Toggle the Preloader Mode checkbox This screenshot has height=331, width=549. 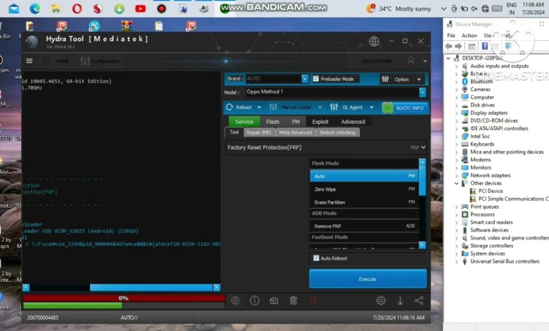pos(316,79)
